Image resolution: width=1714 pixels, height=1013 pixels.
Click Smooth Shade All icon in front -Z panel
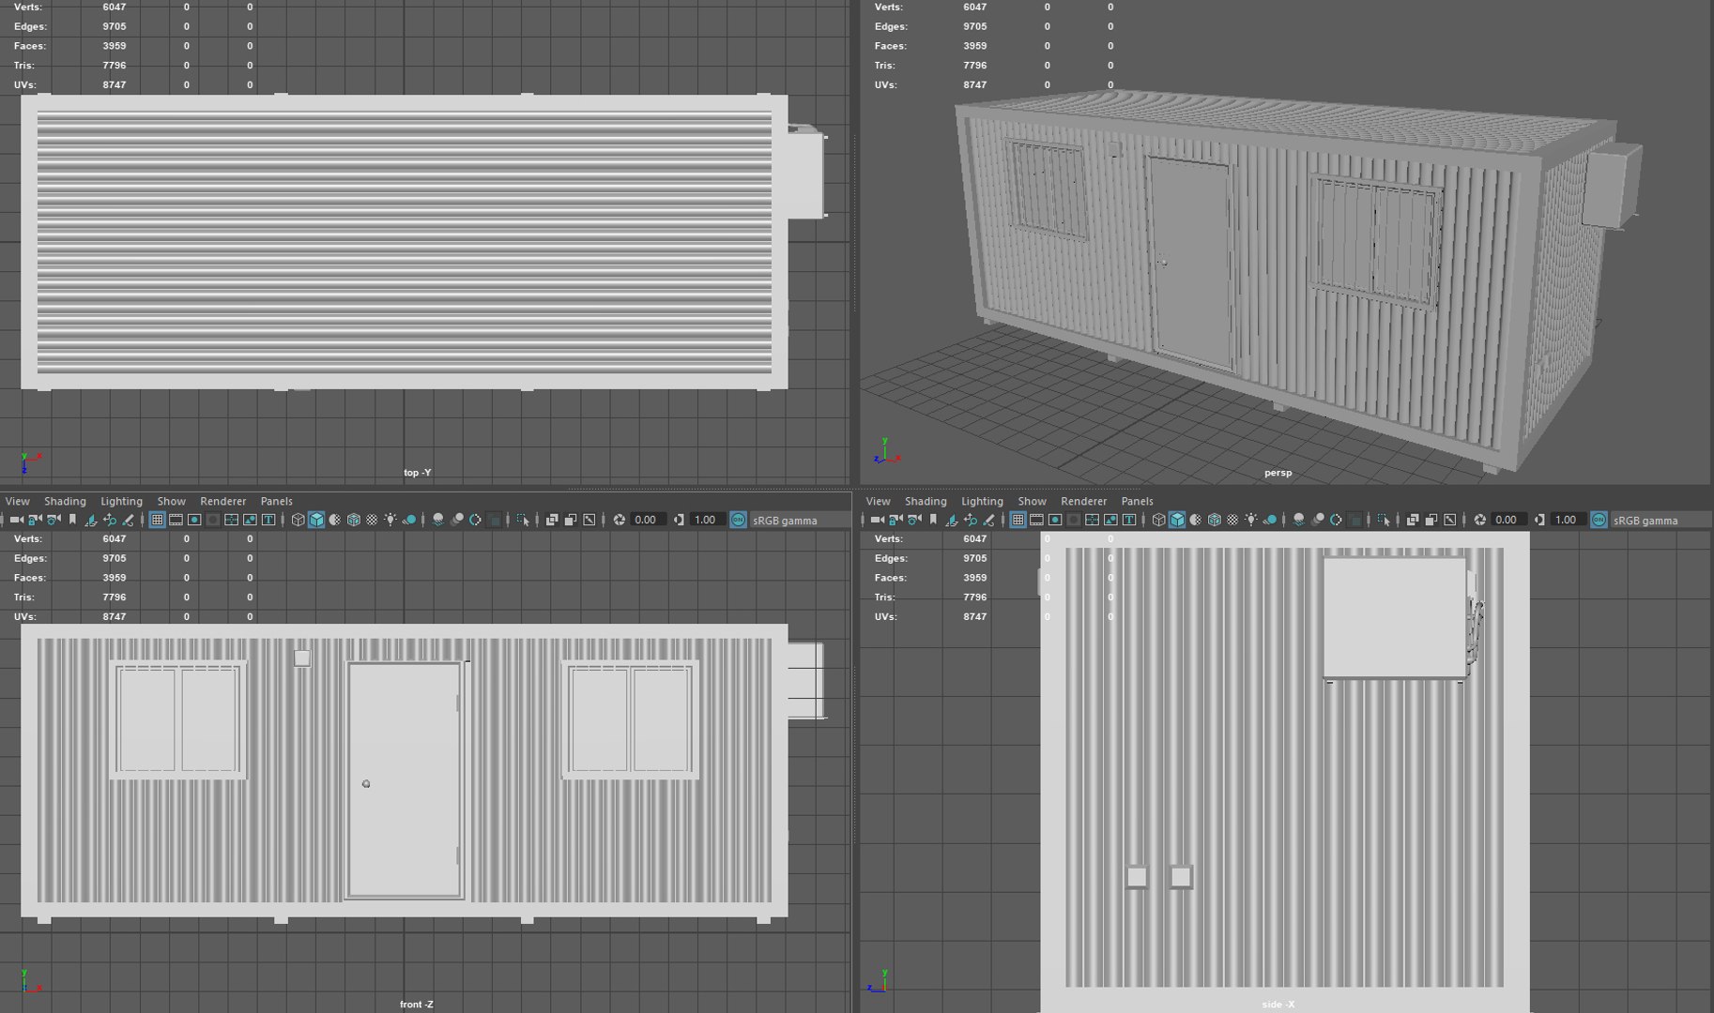(316, 520)
